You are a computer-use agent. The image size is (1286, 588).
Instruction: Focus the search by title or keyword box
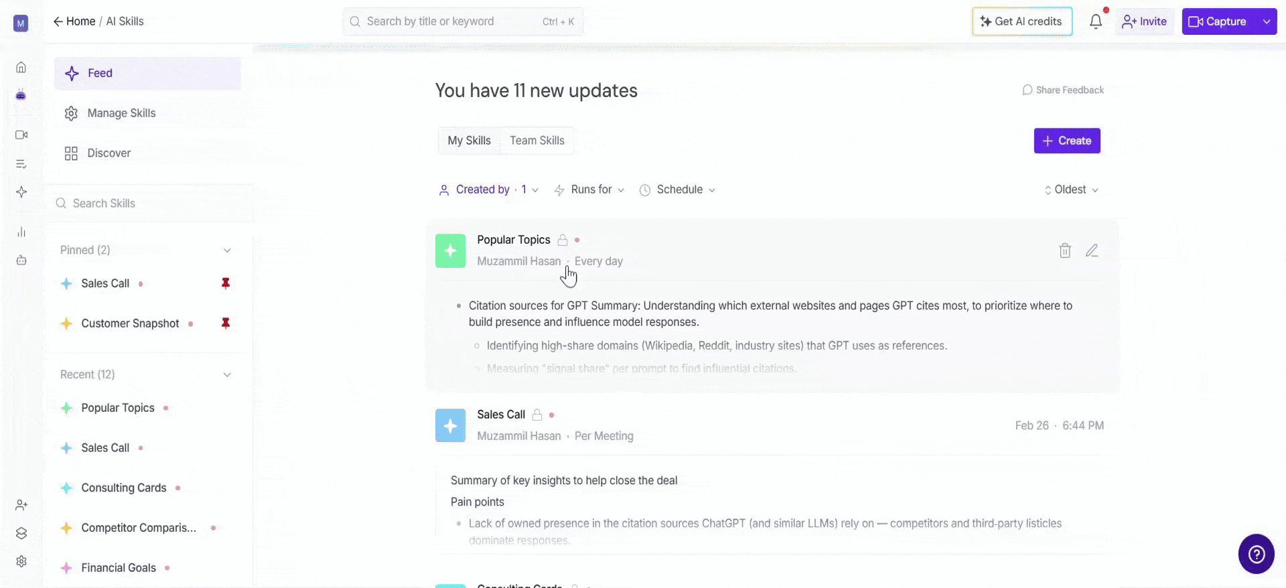pyautogui.click(x=463, y=21)
